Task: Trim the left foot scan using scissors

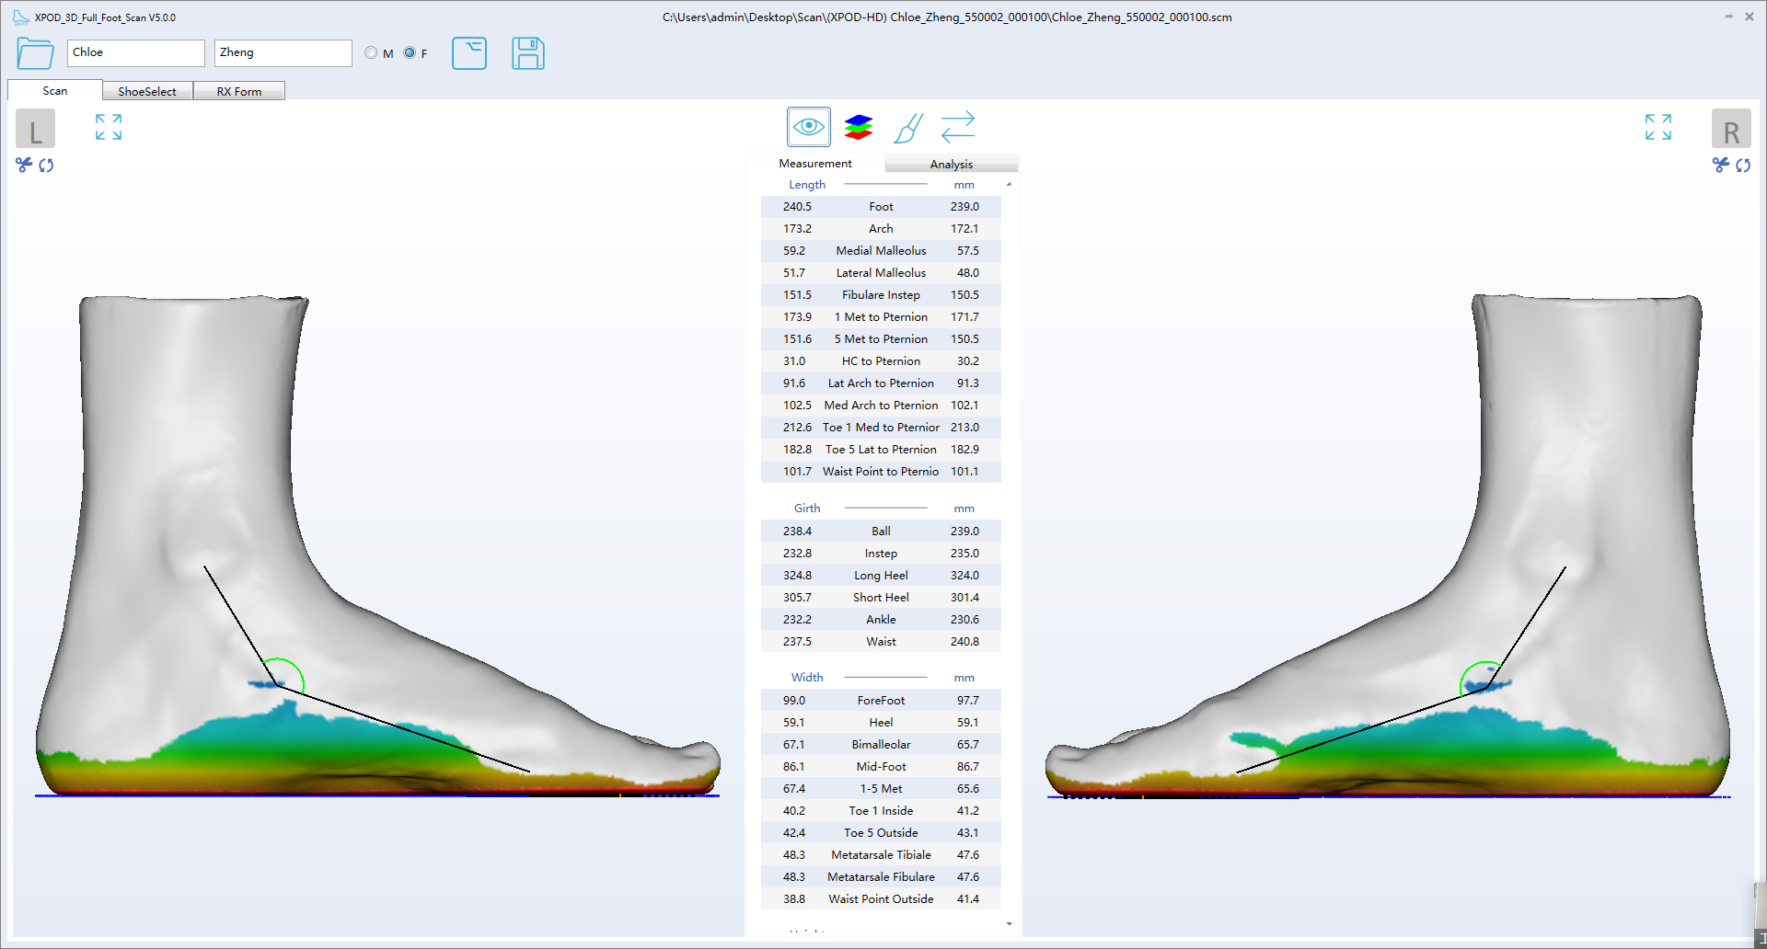Action: pos(22,166)
